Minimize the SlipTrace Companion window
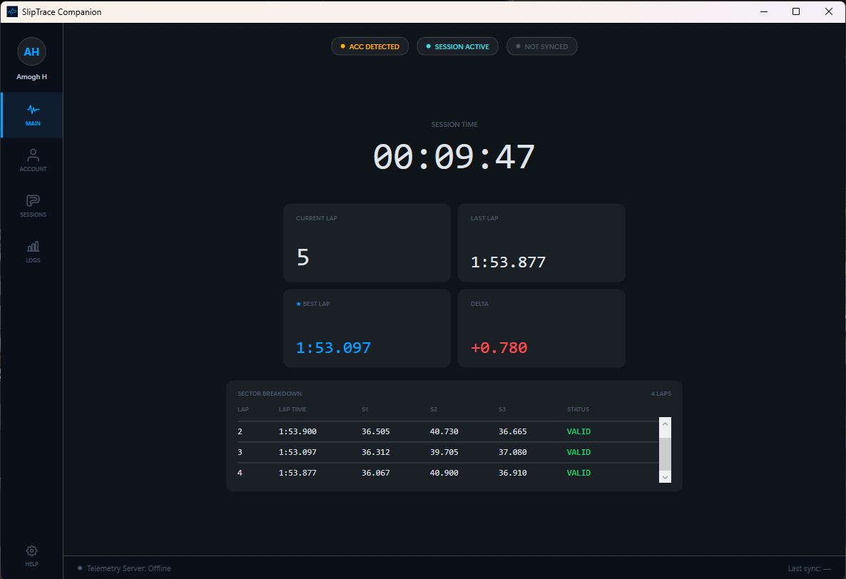Image resolution: width=846 pixels, height=579 pixels. pyautogui.click(x=764, y=11)
